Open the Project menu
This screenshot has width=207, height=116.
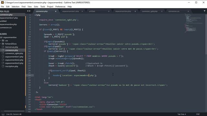(50, 6)
